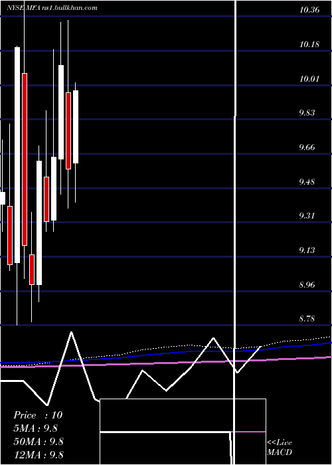Image resolution: width=332 pixels, height=465 pixels.
Task: Click the 50MA : 9.8 readout
Action: pos(39,442)
